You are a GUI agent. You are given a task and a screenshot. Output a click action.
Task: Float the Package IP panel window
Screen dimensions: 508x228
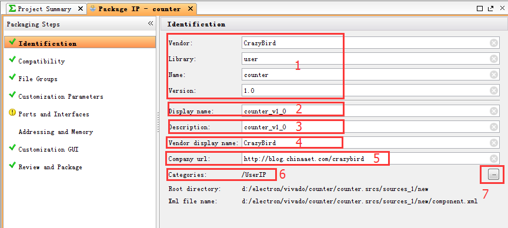pyautogui.click(x=490, y=9)
